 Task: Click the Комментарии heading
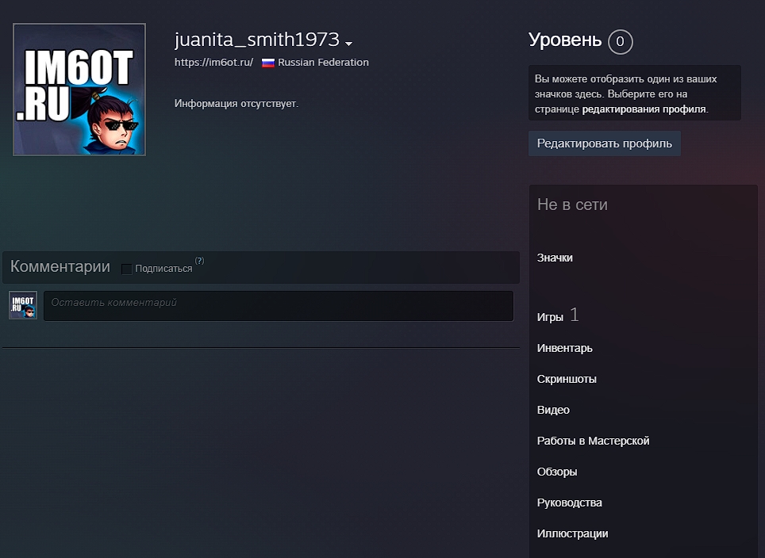60,266
